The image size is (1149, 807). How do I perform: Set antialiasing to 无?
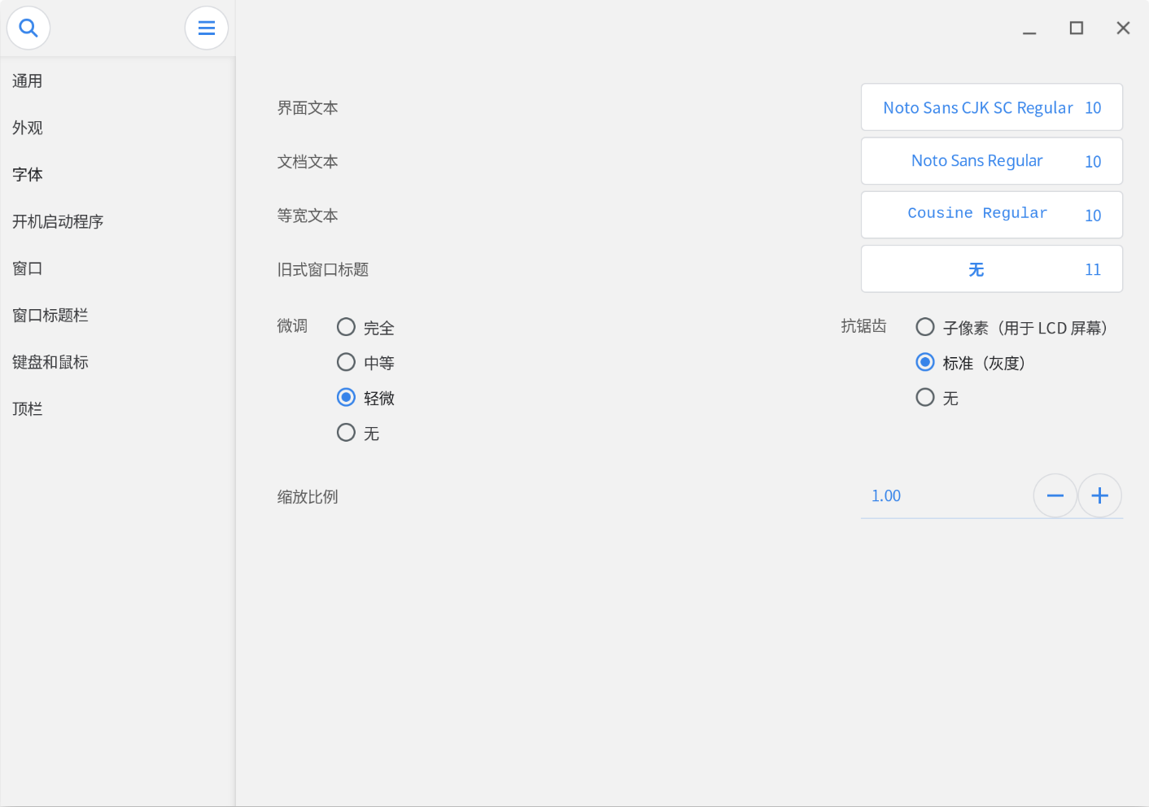(x=925, y=397)
